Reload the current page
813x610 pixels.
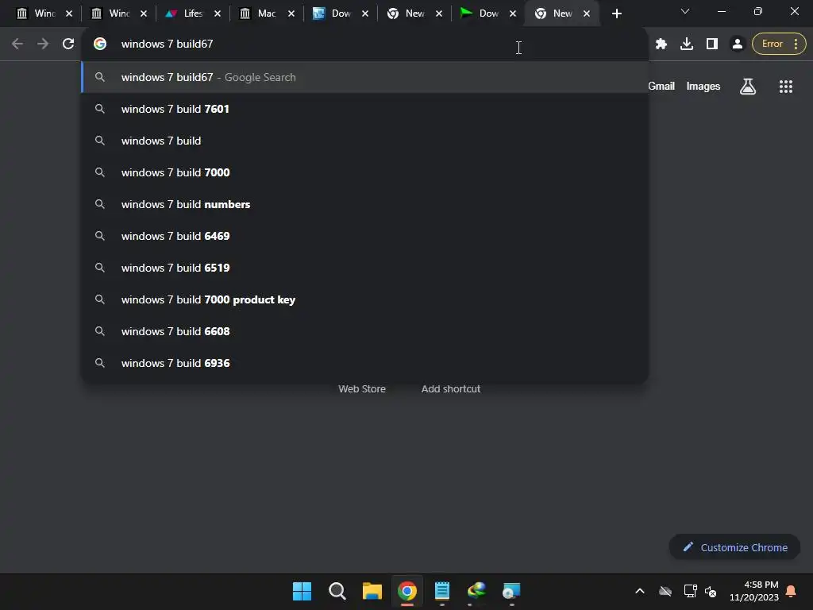point(68,44)
